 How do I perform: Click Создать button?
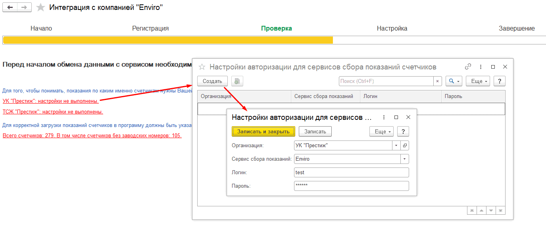[212, 81]
